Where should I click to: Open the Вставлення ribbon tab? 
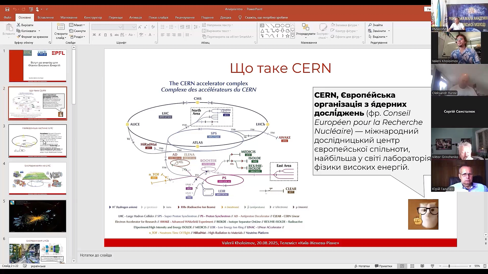pos(45,18)
